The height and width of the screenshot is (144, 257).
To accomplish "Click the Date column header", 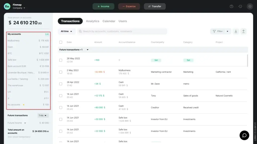I will coord(69,42).
